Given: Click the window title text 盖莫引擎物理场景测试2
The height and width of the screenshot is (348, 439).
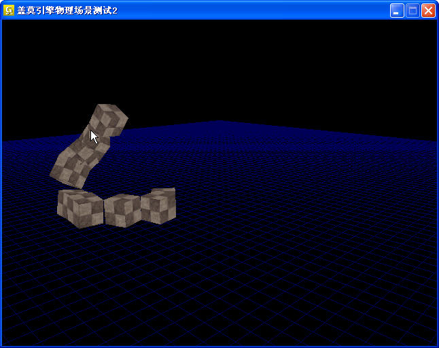Looking at the screenshot, I should click(67, 11).
